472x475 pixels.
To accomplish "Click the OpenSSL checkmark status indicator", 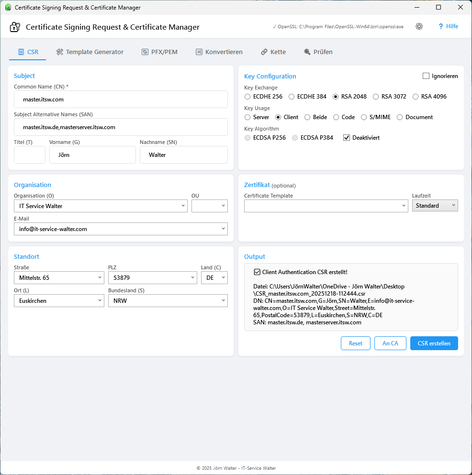I will 275,26.
